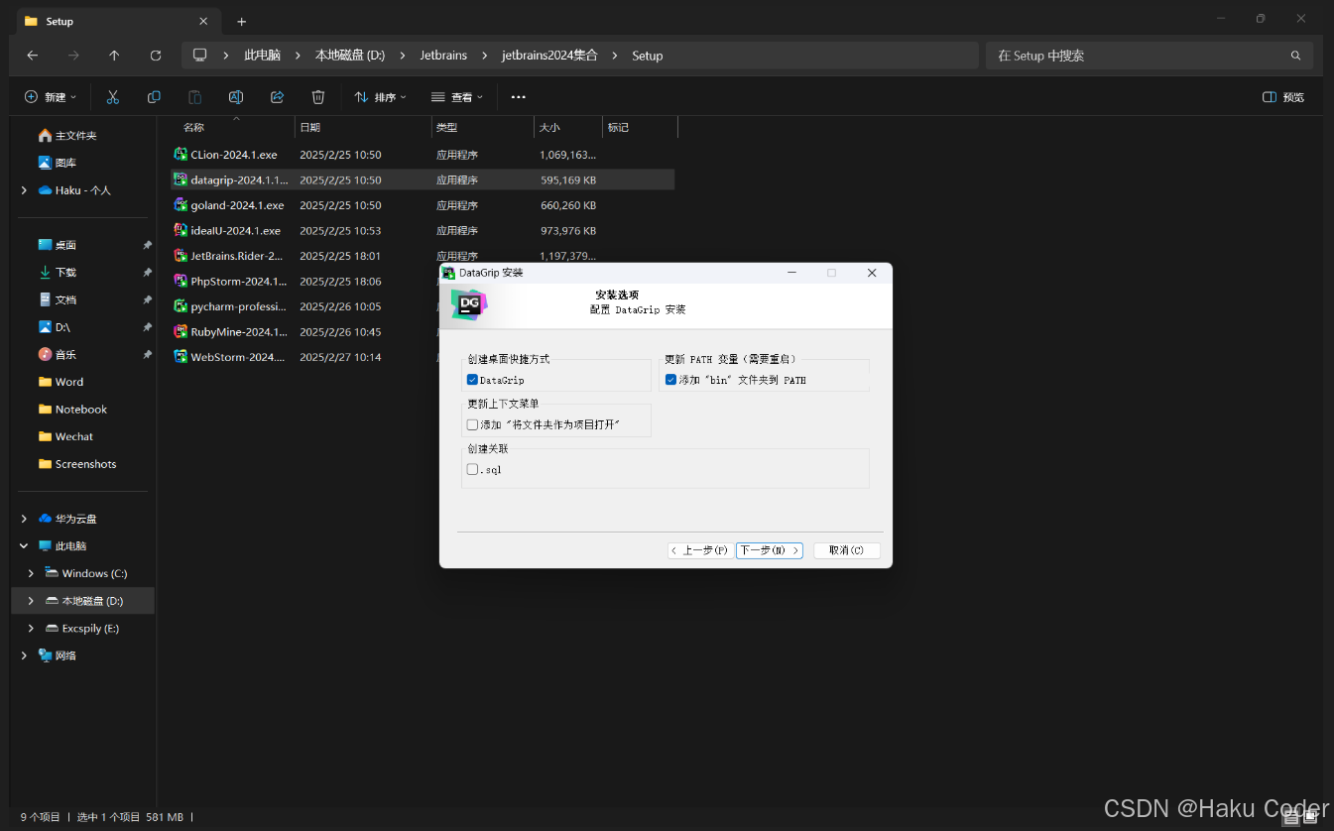Collapse the 此电脑 tree node

[x=24, y=545]
